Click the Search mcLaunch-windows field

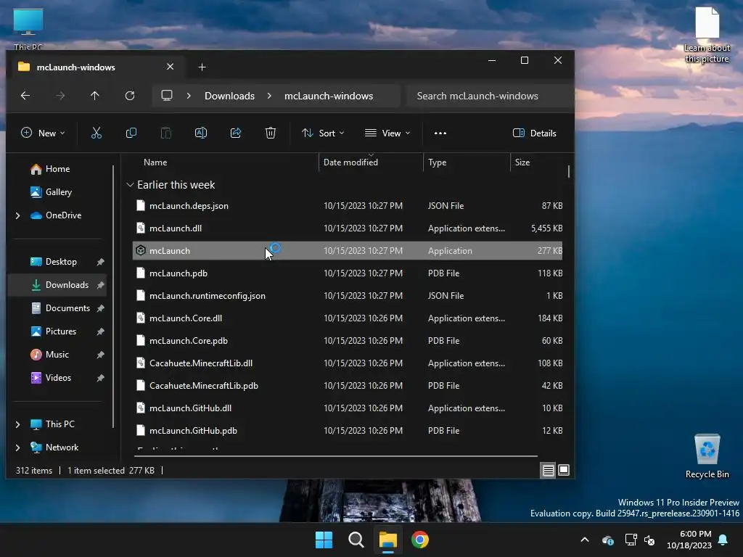click(489, 96)
